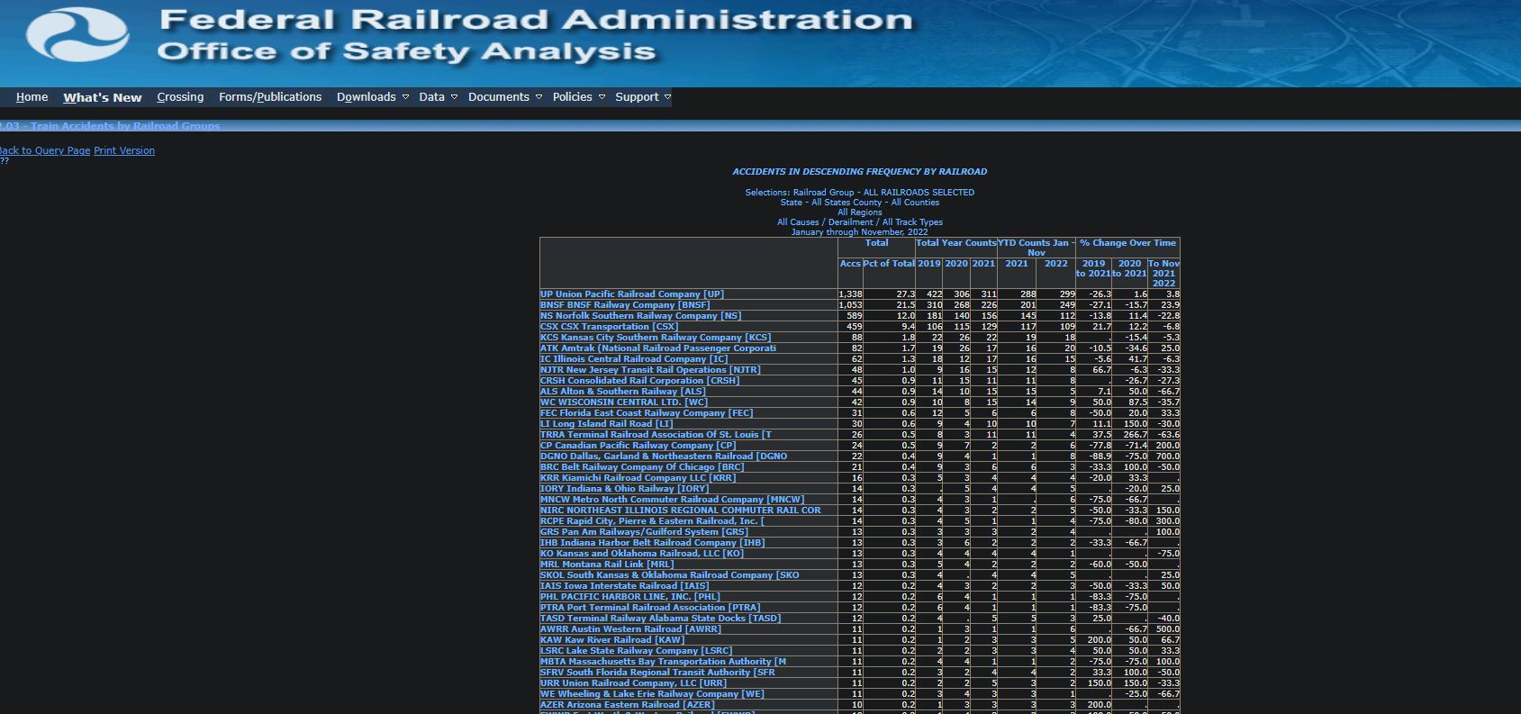Expand the Downloads dropdown arrow

tap(405, 97)
